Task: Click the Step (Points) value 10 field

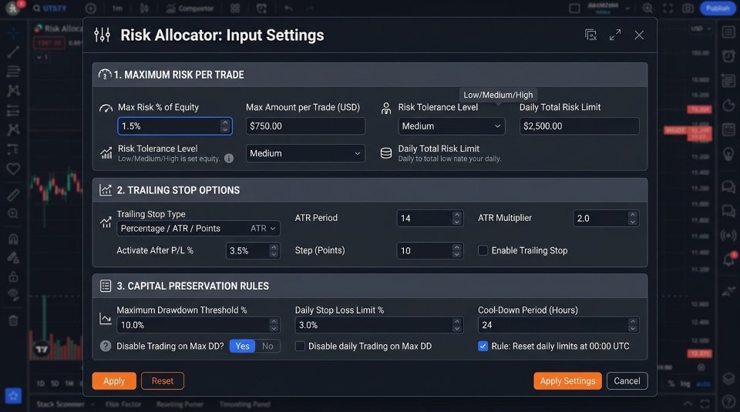Action: click(x=430, y=251)
